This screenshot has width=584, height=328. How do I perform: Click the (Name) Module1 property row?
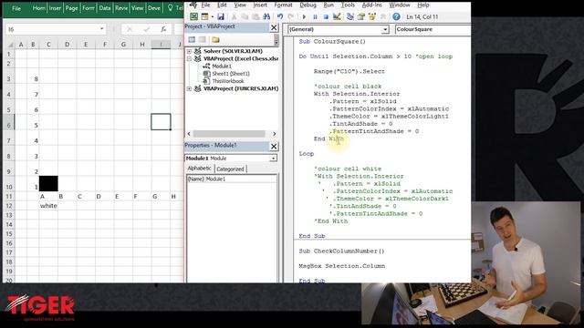click(232, 179)
